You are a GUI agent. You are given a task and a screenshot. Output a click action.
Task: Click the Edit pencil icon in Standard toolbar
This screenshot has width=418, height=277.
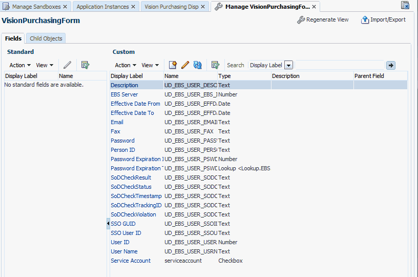tap(68, 65)
